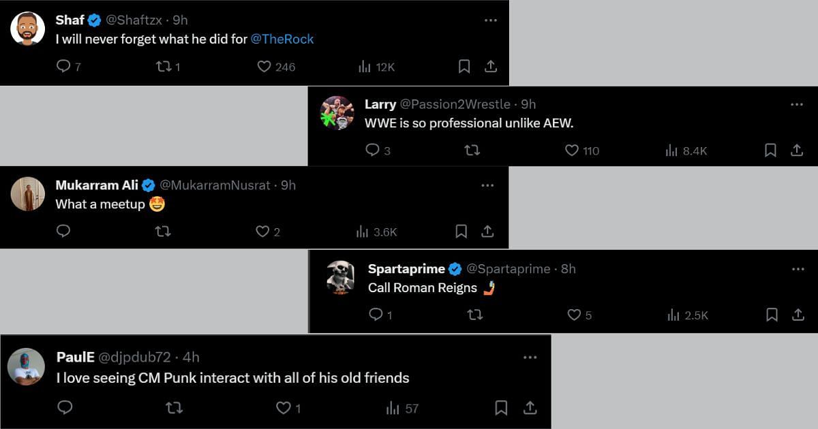The image size is (818, 429).
Task: Like Spartaprime's tweet
Action: click(x=574, y=315)
